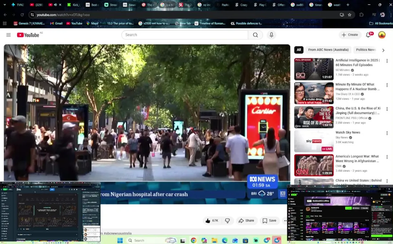Image resolution: width=393 pixels, height=244 pixels.
Task: Click the YouTube search magnifier button
Action: 255,35
